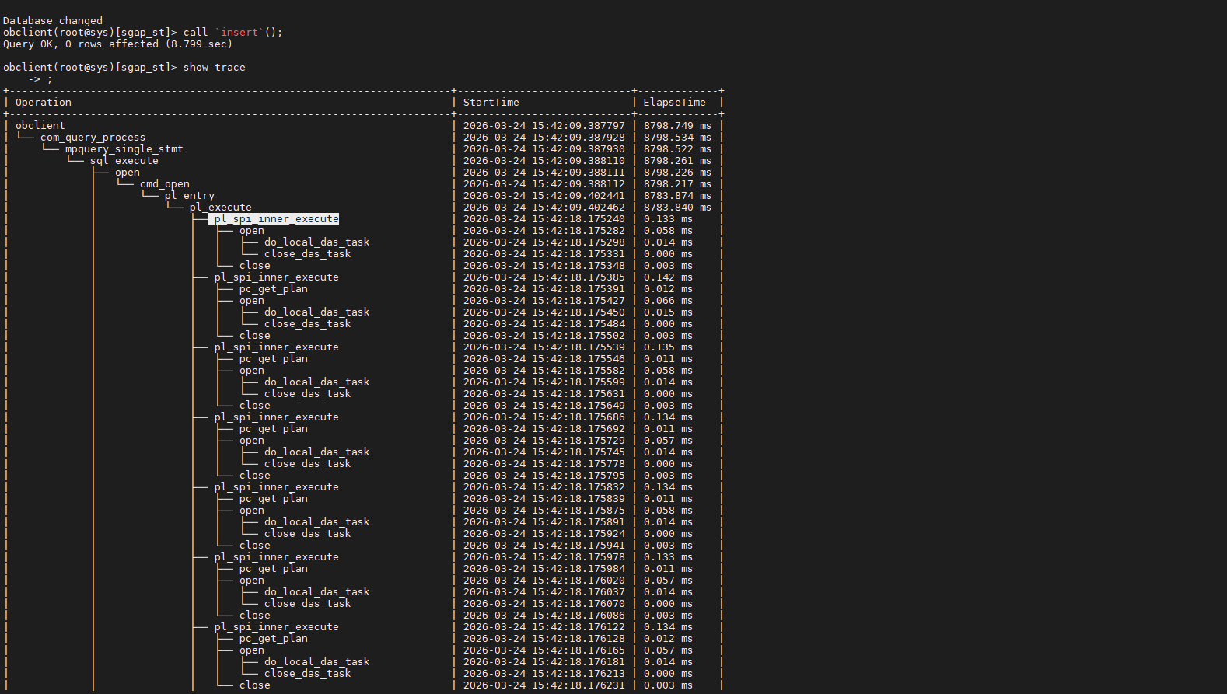
Task: Click the sql_execute tree node
Action: click(x=124, y=161)
